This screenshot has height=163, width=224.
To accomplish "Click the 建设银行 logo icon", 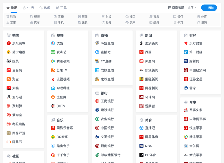I will pyautogui.click(x=97, y=110).
